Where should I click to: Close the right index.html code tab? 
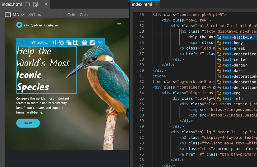click(x=156, y=4)
